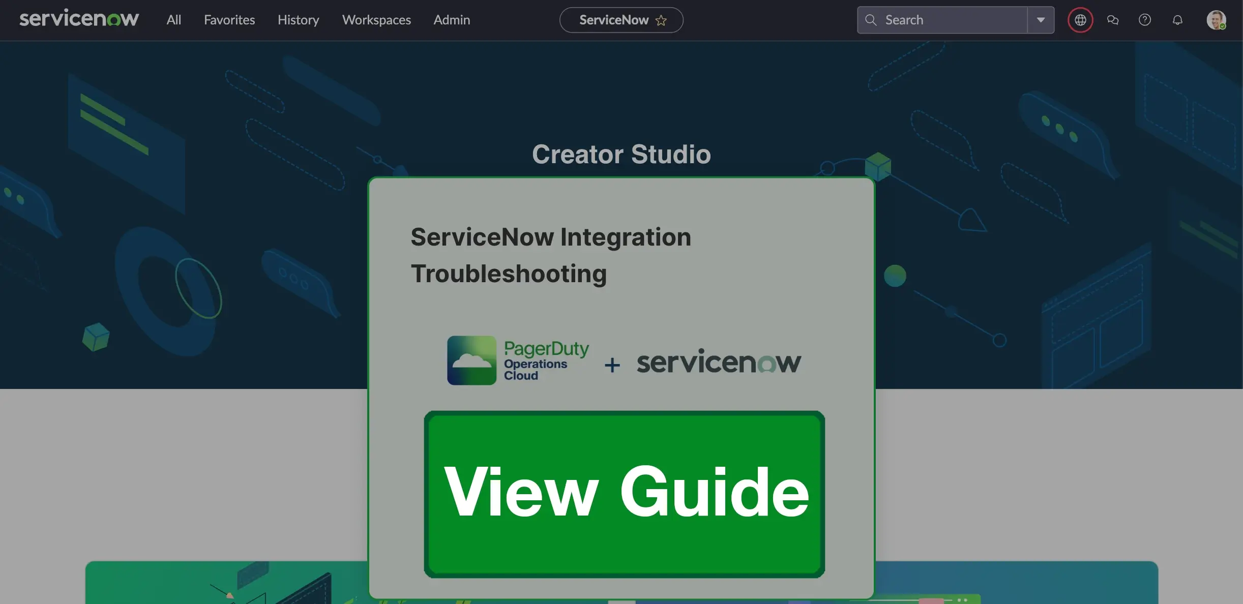
Task: Click the Creator Studio heading
Action: coord(621,154)
